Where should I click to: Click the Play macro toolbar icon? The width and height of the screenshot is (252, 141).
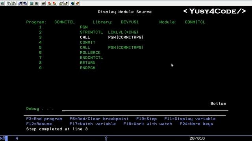[x=61, y=3]
